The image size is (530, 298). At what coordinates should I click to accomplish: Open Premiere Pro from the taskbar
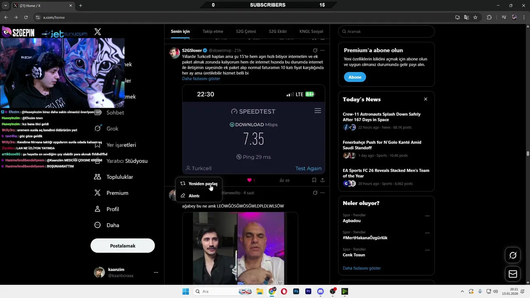coord(308,291)
